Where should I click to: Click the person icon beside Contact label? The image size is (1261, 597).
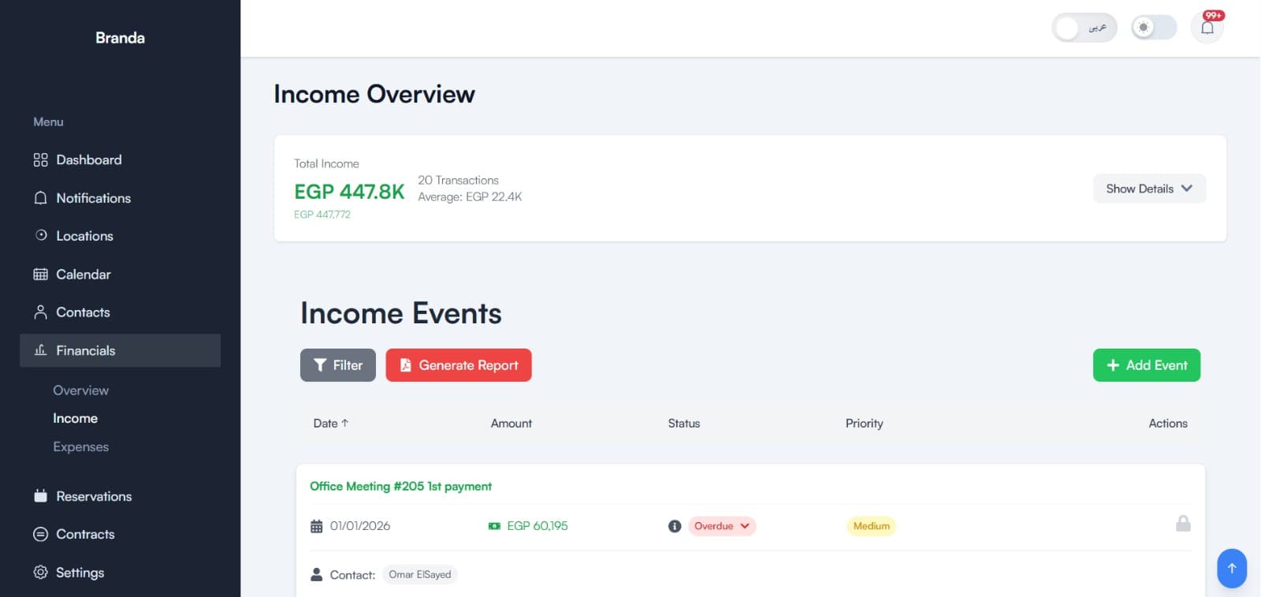coord(317,574)
